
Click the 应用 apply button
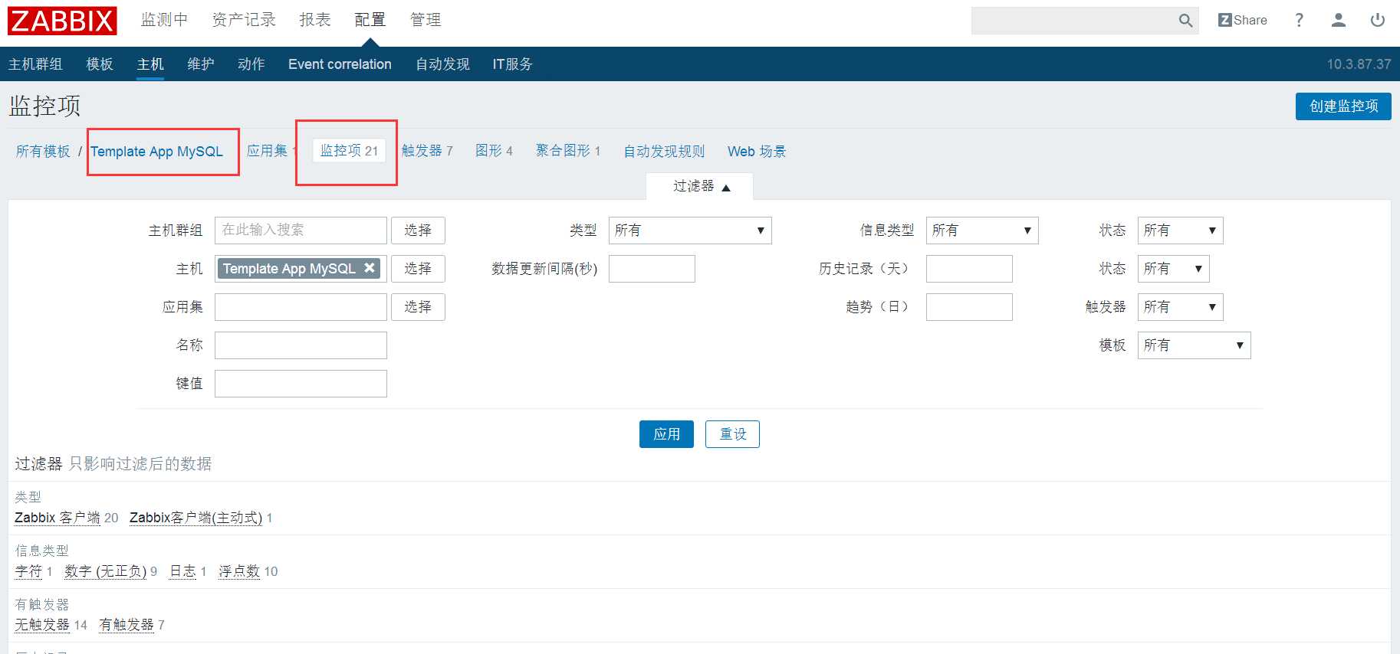666,434
